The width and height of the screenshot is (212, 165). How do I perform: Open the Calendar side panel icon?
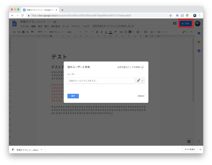(x=199, y=33)
